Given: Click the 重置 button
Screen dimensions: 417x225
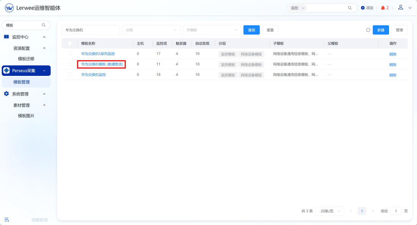Looking at the screenshot, I should point(270,30).
